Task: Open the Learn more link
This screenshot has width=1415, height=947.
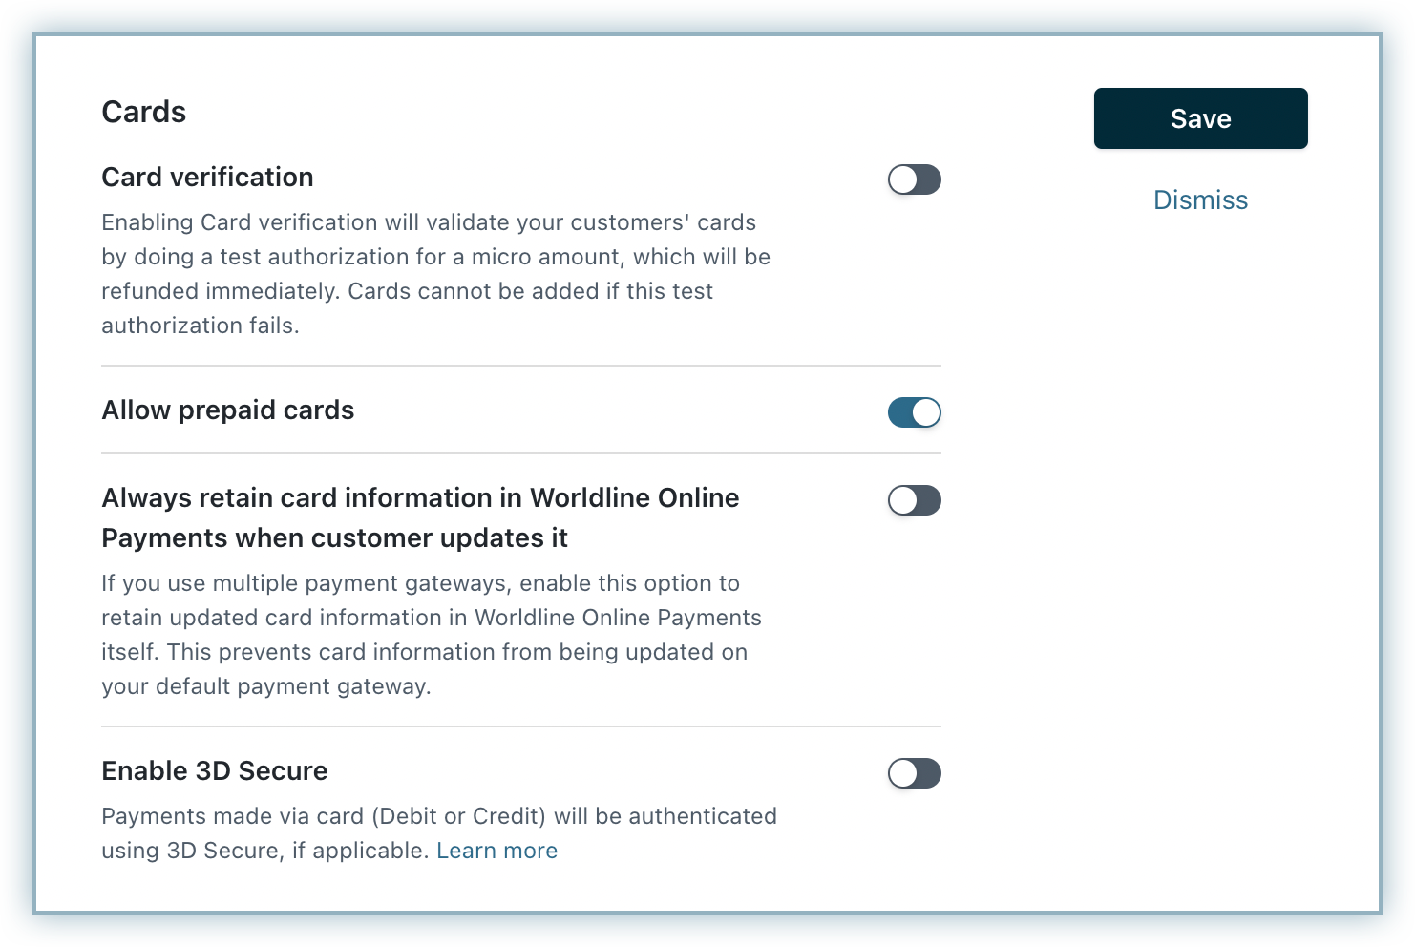Action: 496,851
